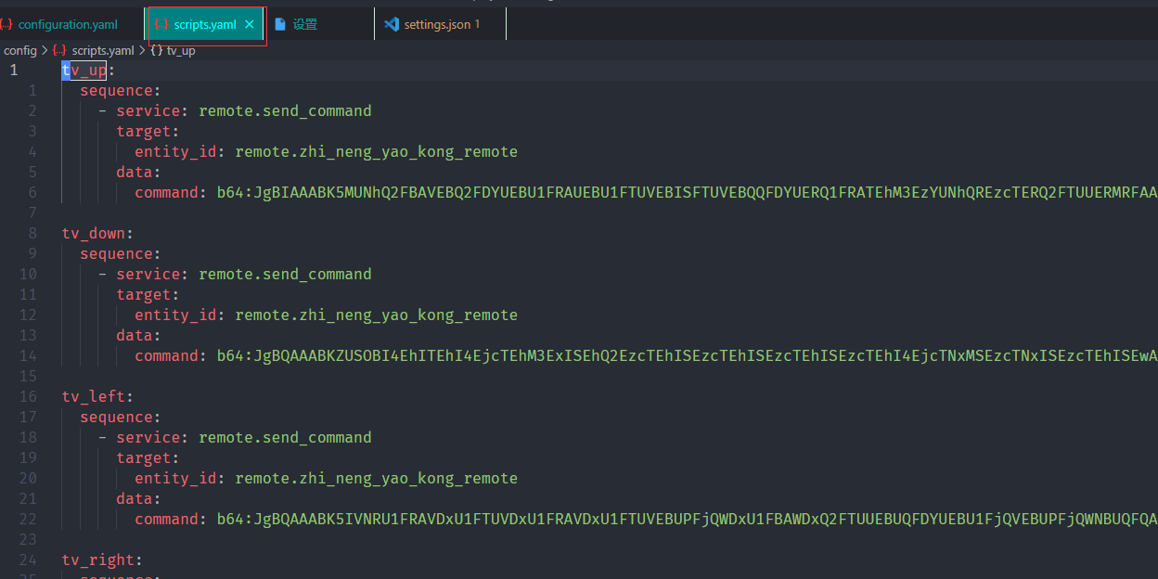Click sequence: under tv_down
The width and height of the screenshot is (1158, 579).
tap(121, 253)
